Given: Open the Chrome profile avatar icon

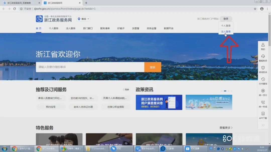Looking at the screenshot, I should click(262, 9).
